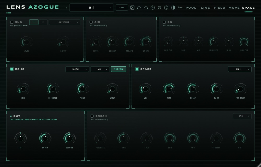261x167 pixels.
Task: Click the SPACE SIZE knob
Action: [x=169, y=89]
